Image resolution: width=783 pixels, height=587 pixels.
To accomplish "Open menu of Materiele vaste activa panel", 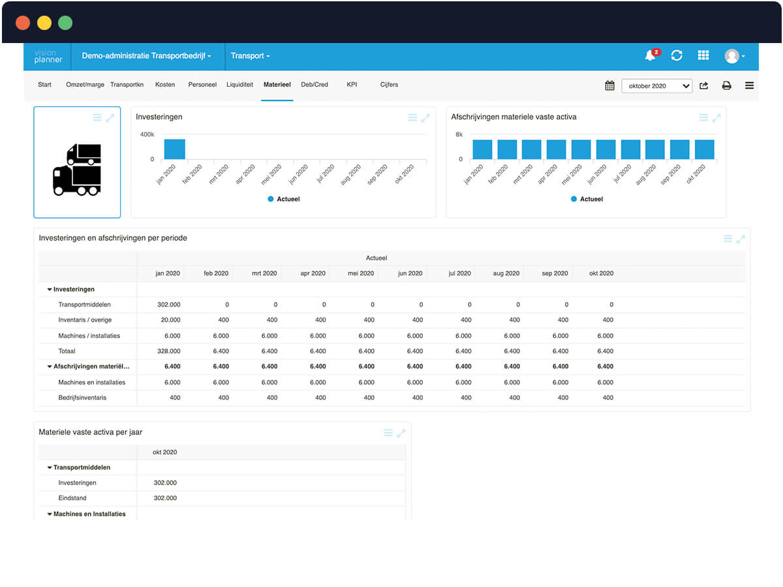I will pos(388,432).
